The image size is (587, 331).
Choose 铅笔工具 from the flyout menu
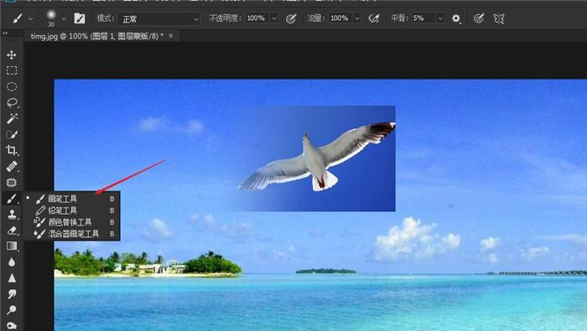coord(63,210)
